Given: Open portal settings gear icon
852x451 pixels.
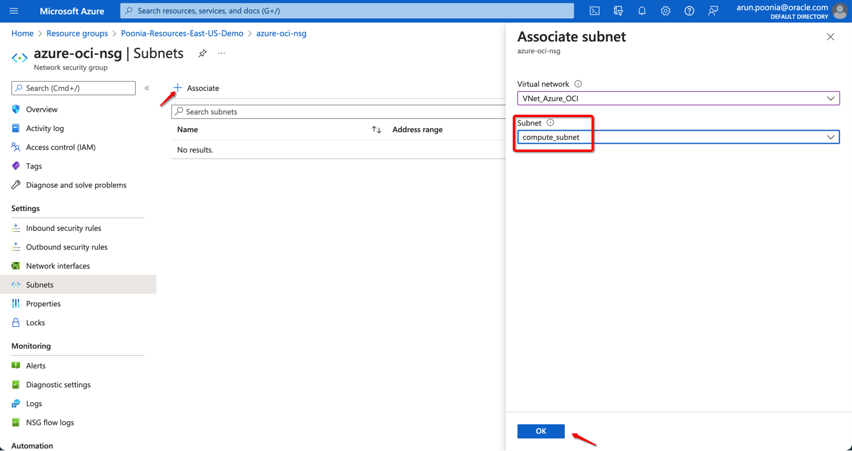Looking at the screenshot, I should (x=665, y=11).
